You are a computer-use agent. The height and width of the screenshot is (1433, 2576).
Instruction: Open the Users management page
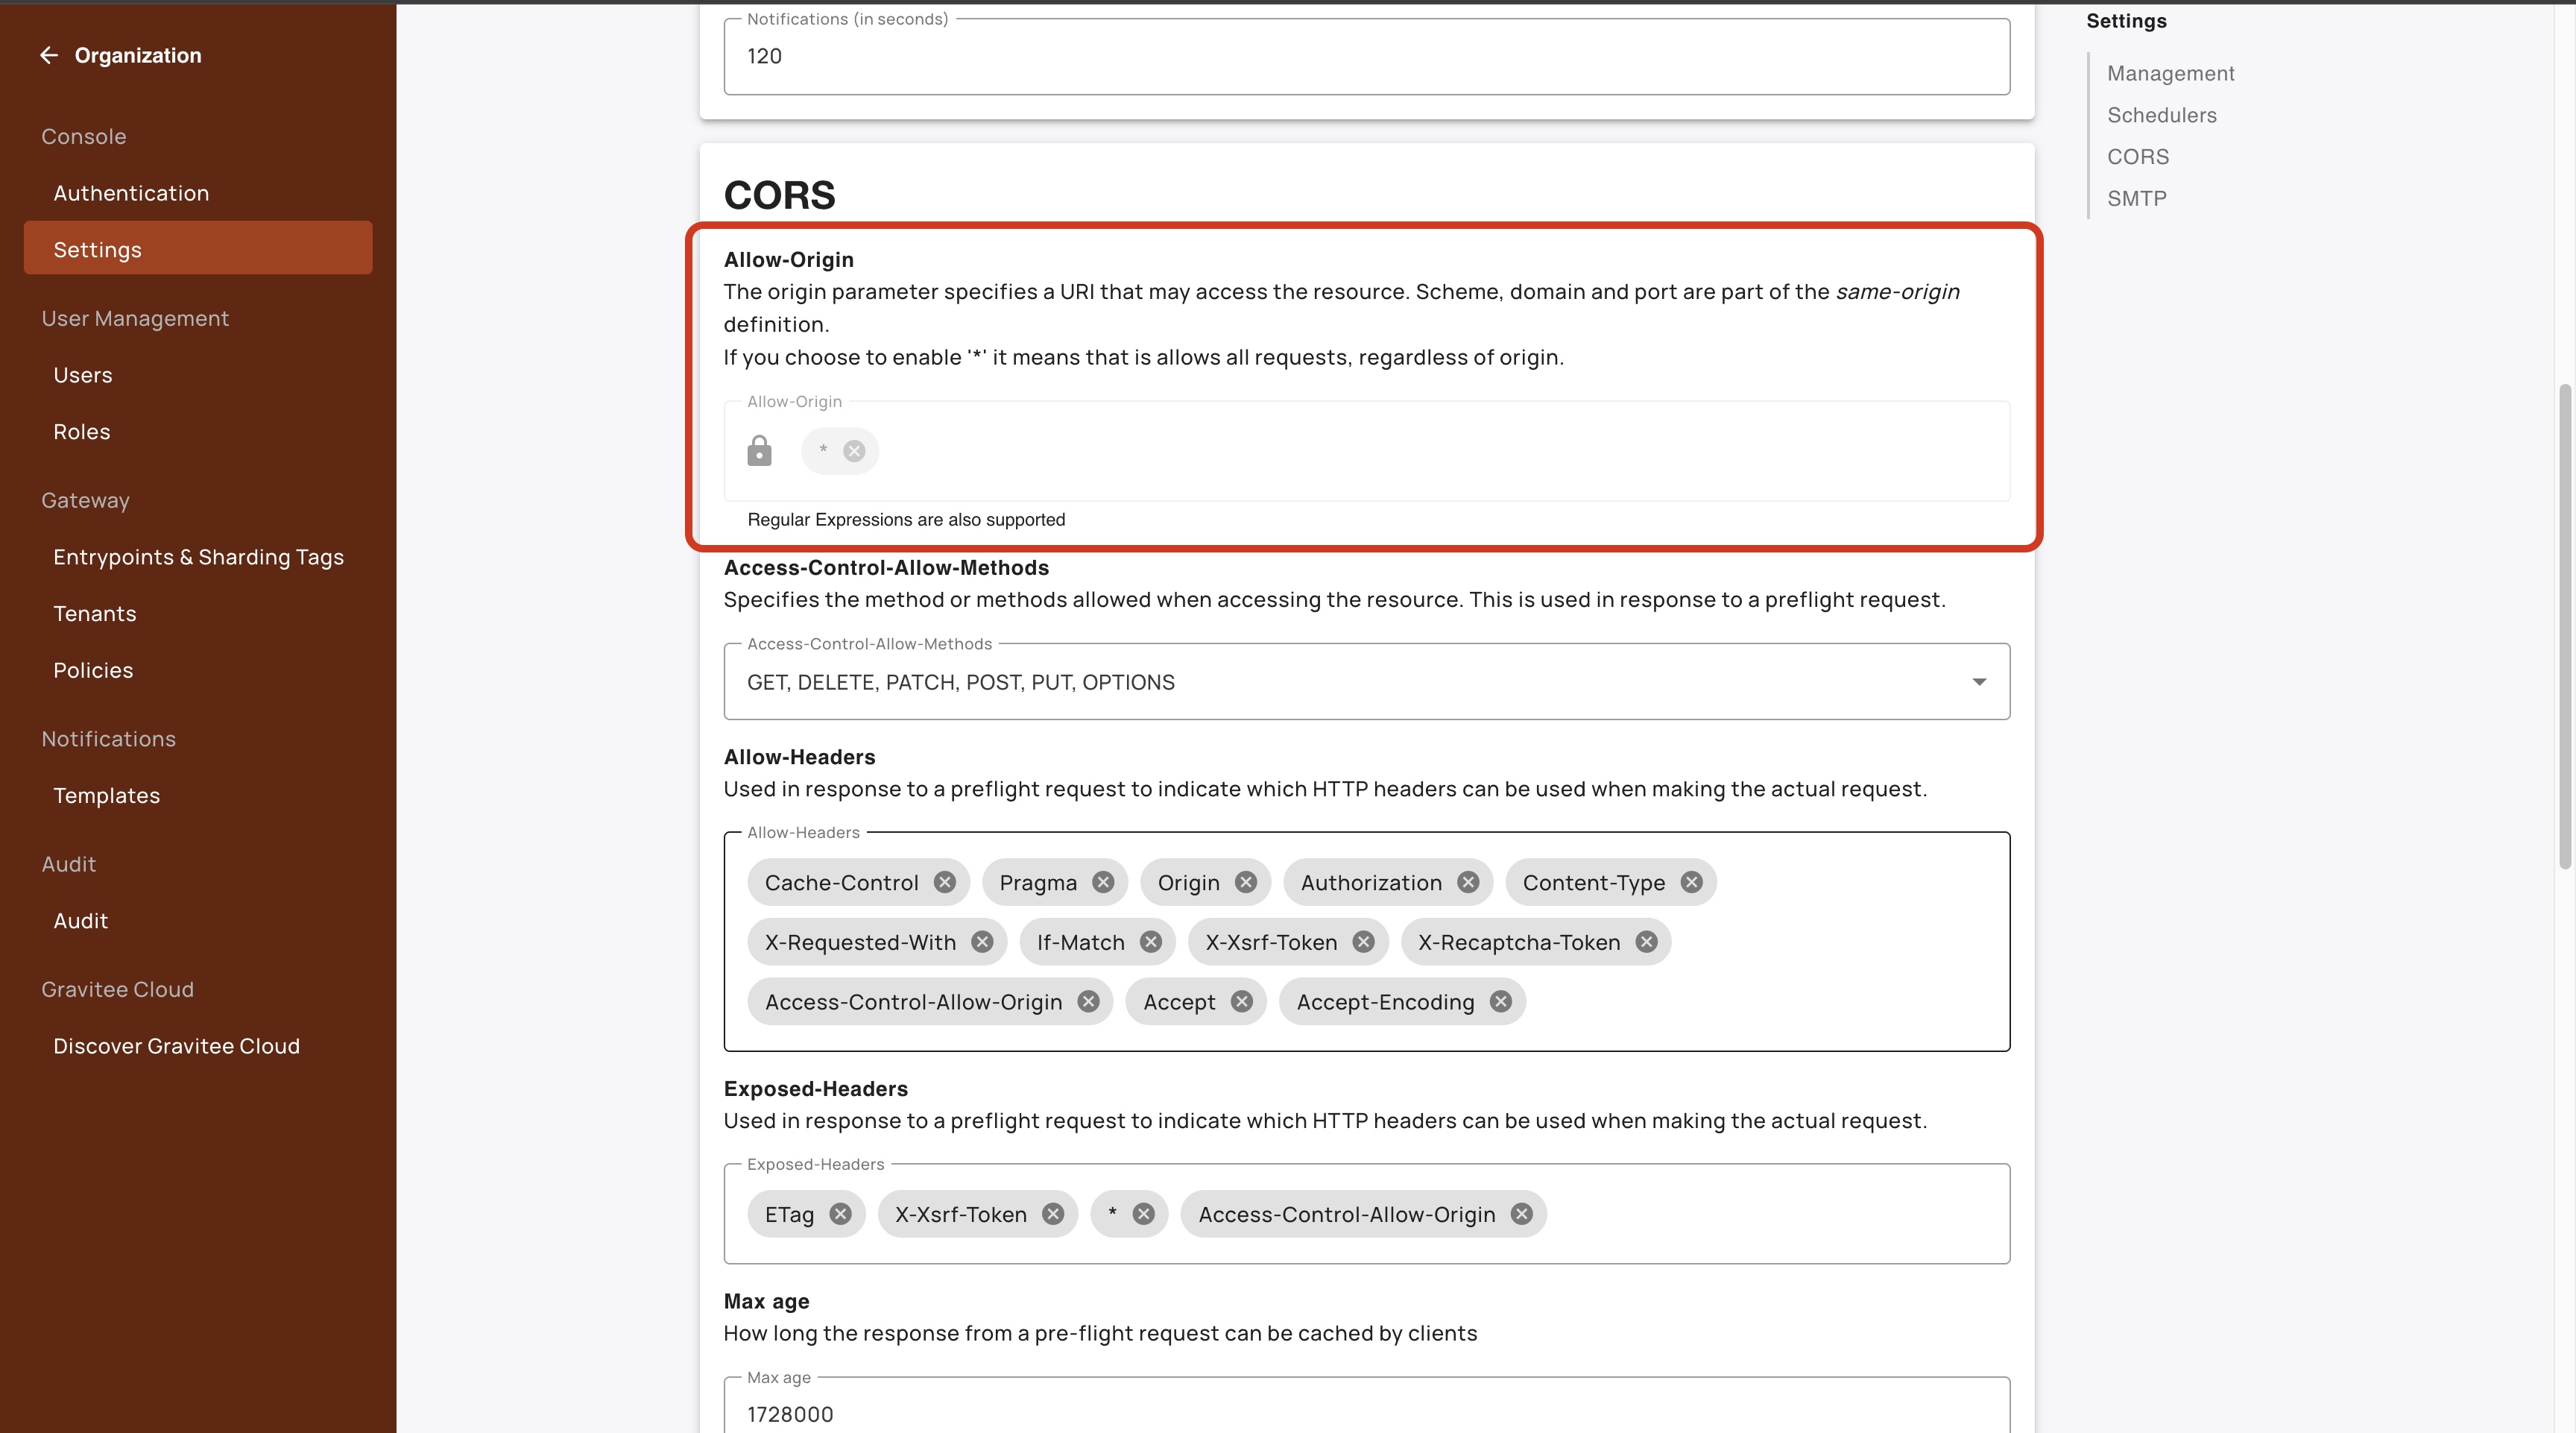83,375
